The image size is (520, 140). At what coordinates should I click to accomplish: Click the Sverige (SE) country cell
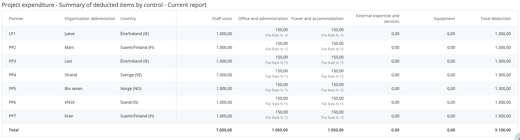pos(131,75)
